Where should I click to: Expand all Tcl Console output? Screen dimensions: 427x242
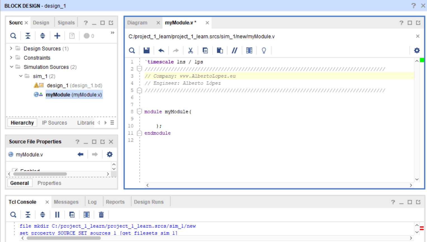(42, 215)
